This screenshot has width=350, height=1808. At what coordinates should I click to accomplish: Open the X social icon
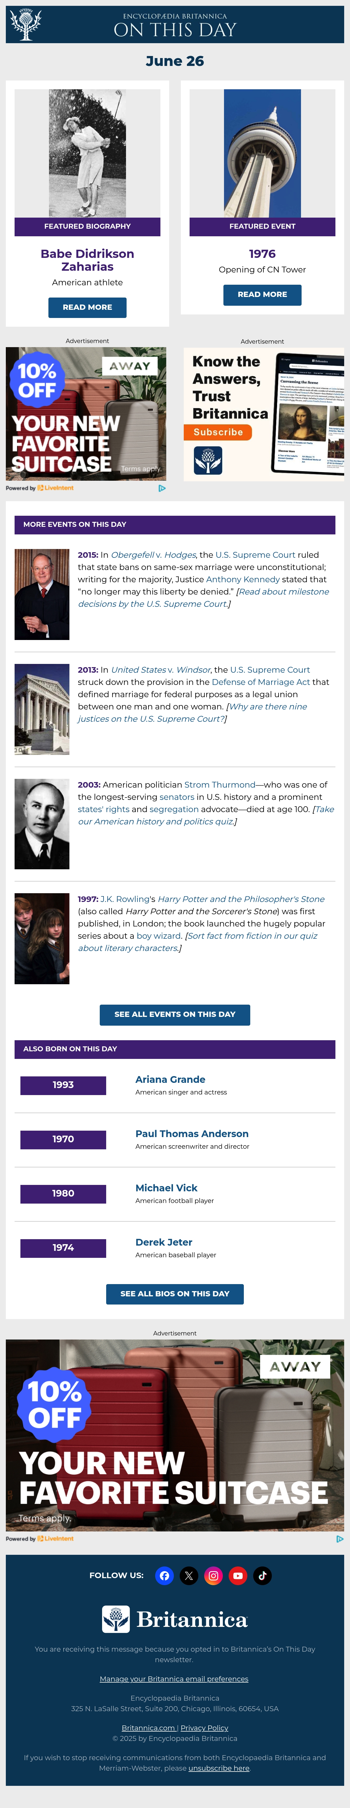pos(189,1576)
